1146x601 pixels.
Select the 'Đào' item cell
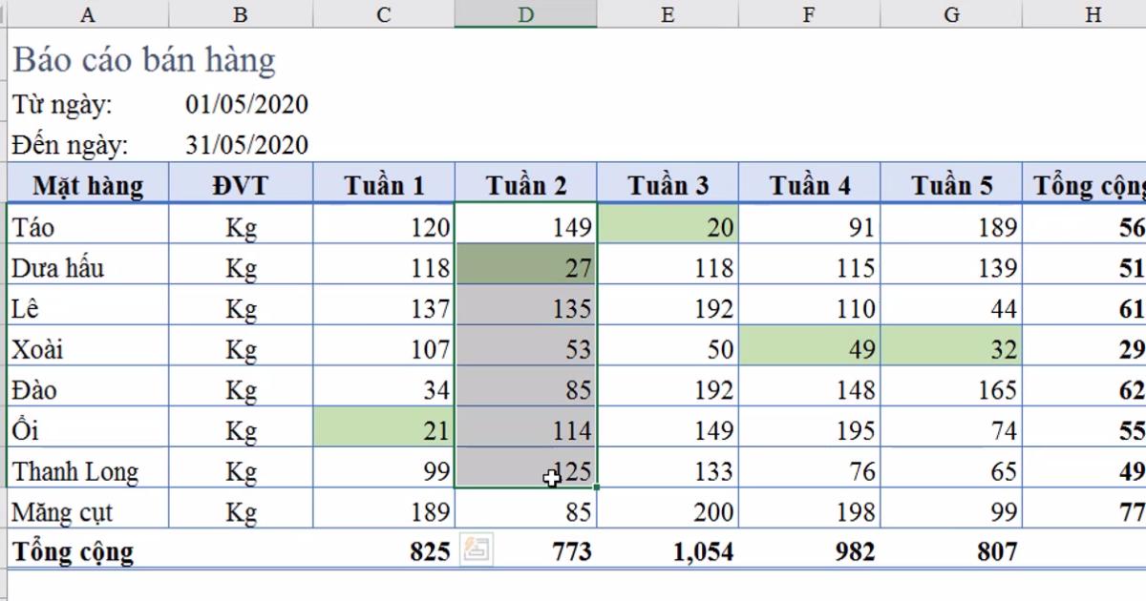click(x=88, y=387)
